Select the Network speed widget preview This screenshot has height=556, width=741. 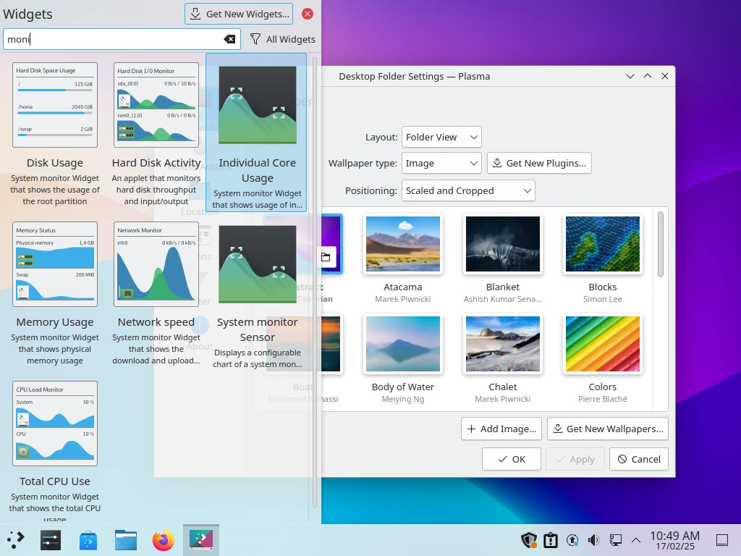point(156,264)
